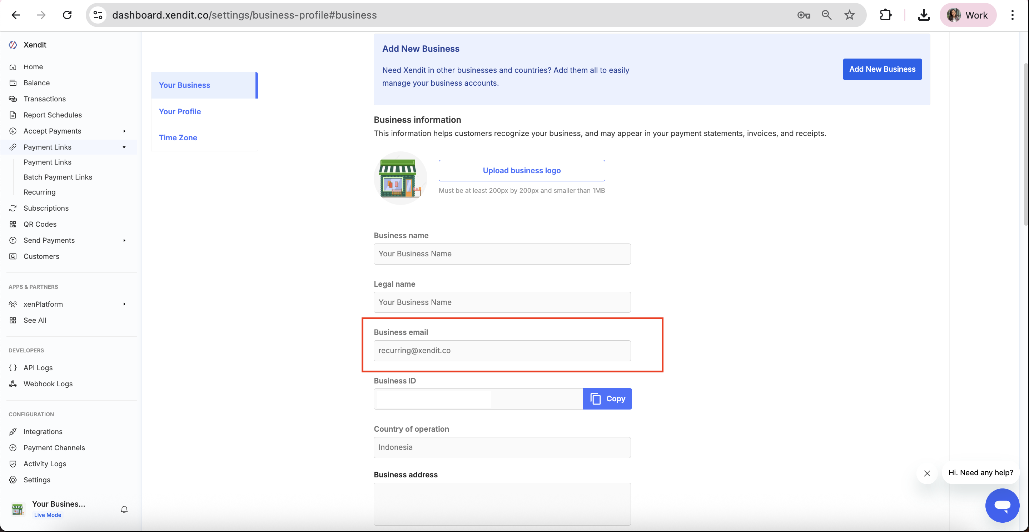
Task: Click the Integrations plug icon
Action: coord(13,431)
